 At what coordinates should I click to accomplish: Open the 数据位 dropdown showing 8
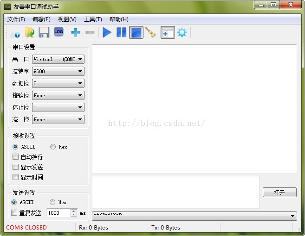(58, 83)
